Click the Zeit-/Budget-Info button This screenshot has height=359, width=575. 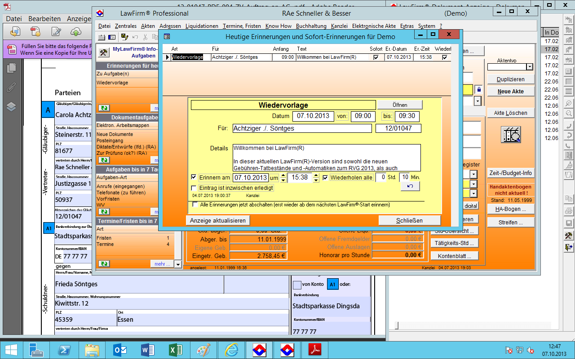point(511,173)
